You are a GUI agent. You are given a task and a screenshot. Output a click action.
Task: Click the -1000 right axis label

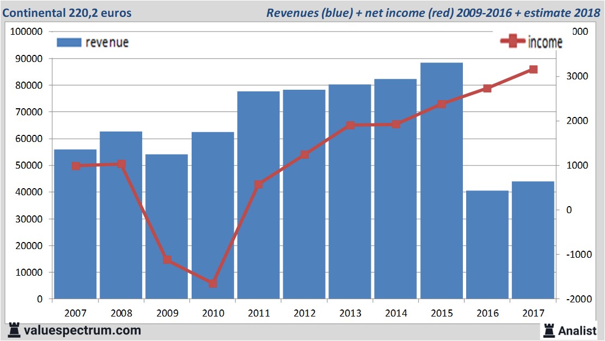point(579,255)
